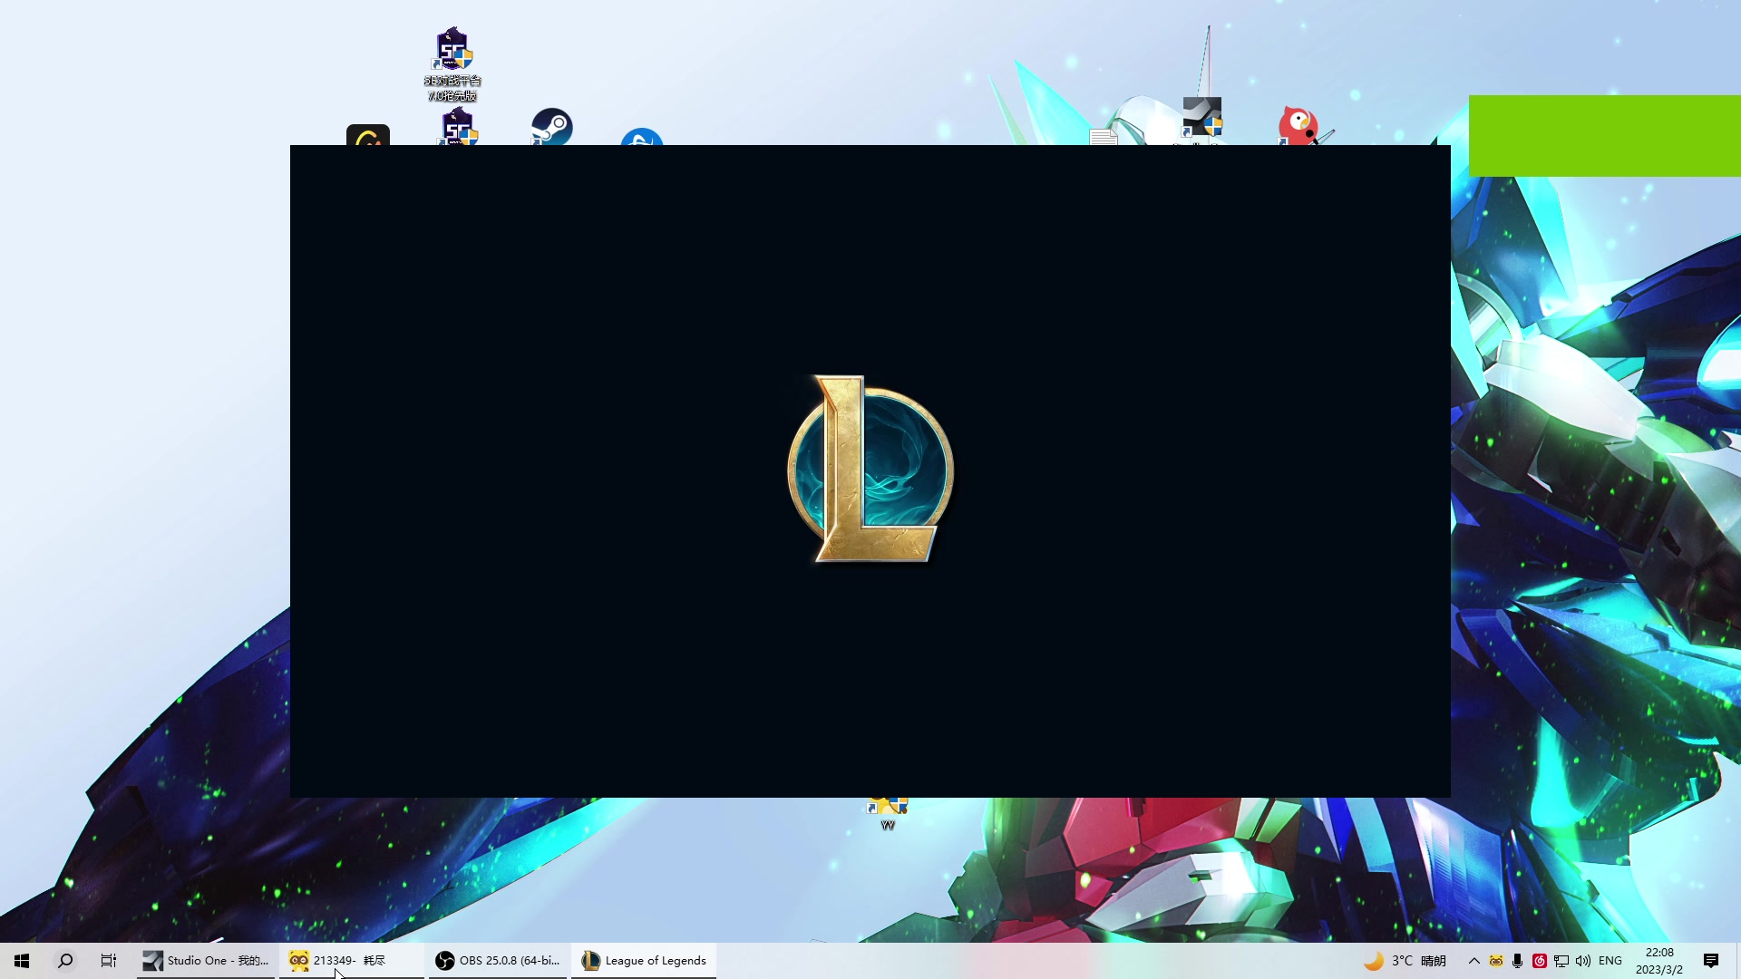
Task: Click the green overlay banner
Action: [1605, 136]
